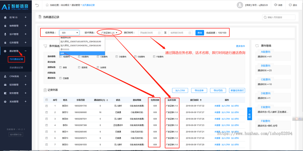Click the 系统管理 gear icon
This screenshot has height=151, width=303.
pyautogui.click(x=6, y=102)
